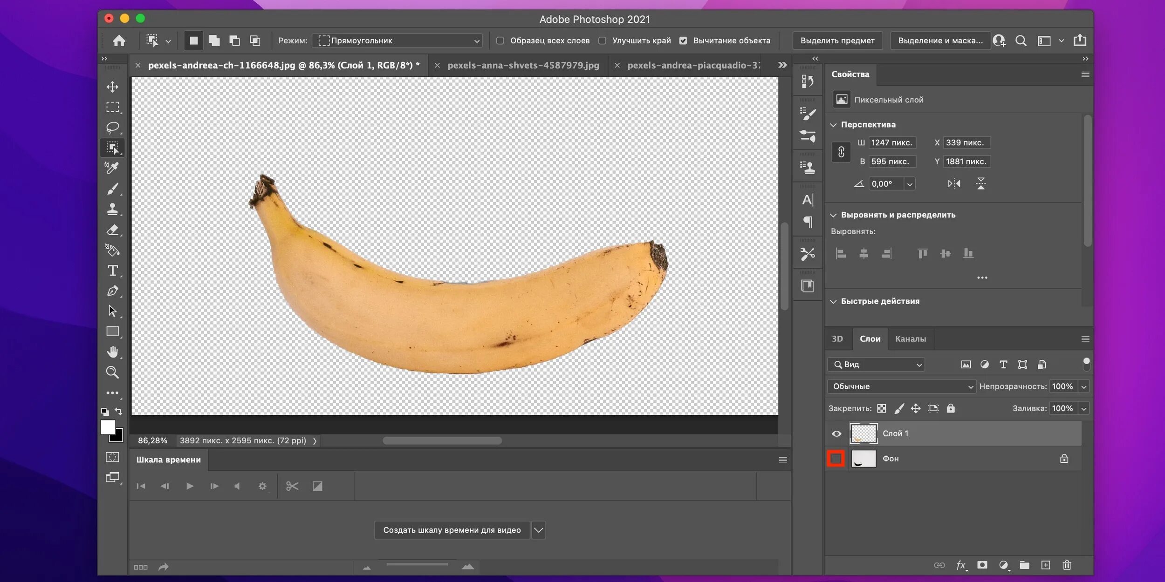The image size is (1165, 582).
Task: Toggle visibility of Фон layer
Action: (x=836, y=458)
